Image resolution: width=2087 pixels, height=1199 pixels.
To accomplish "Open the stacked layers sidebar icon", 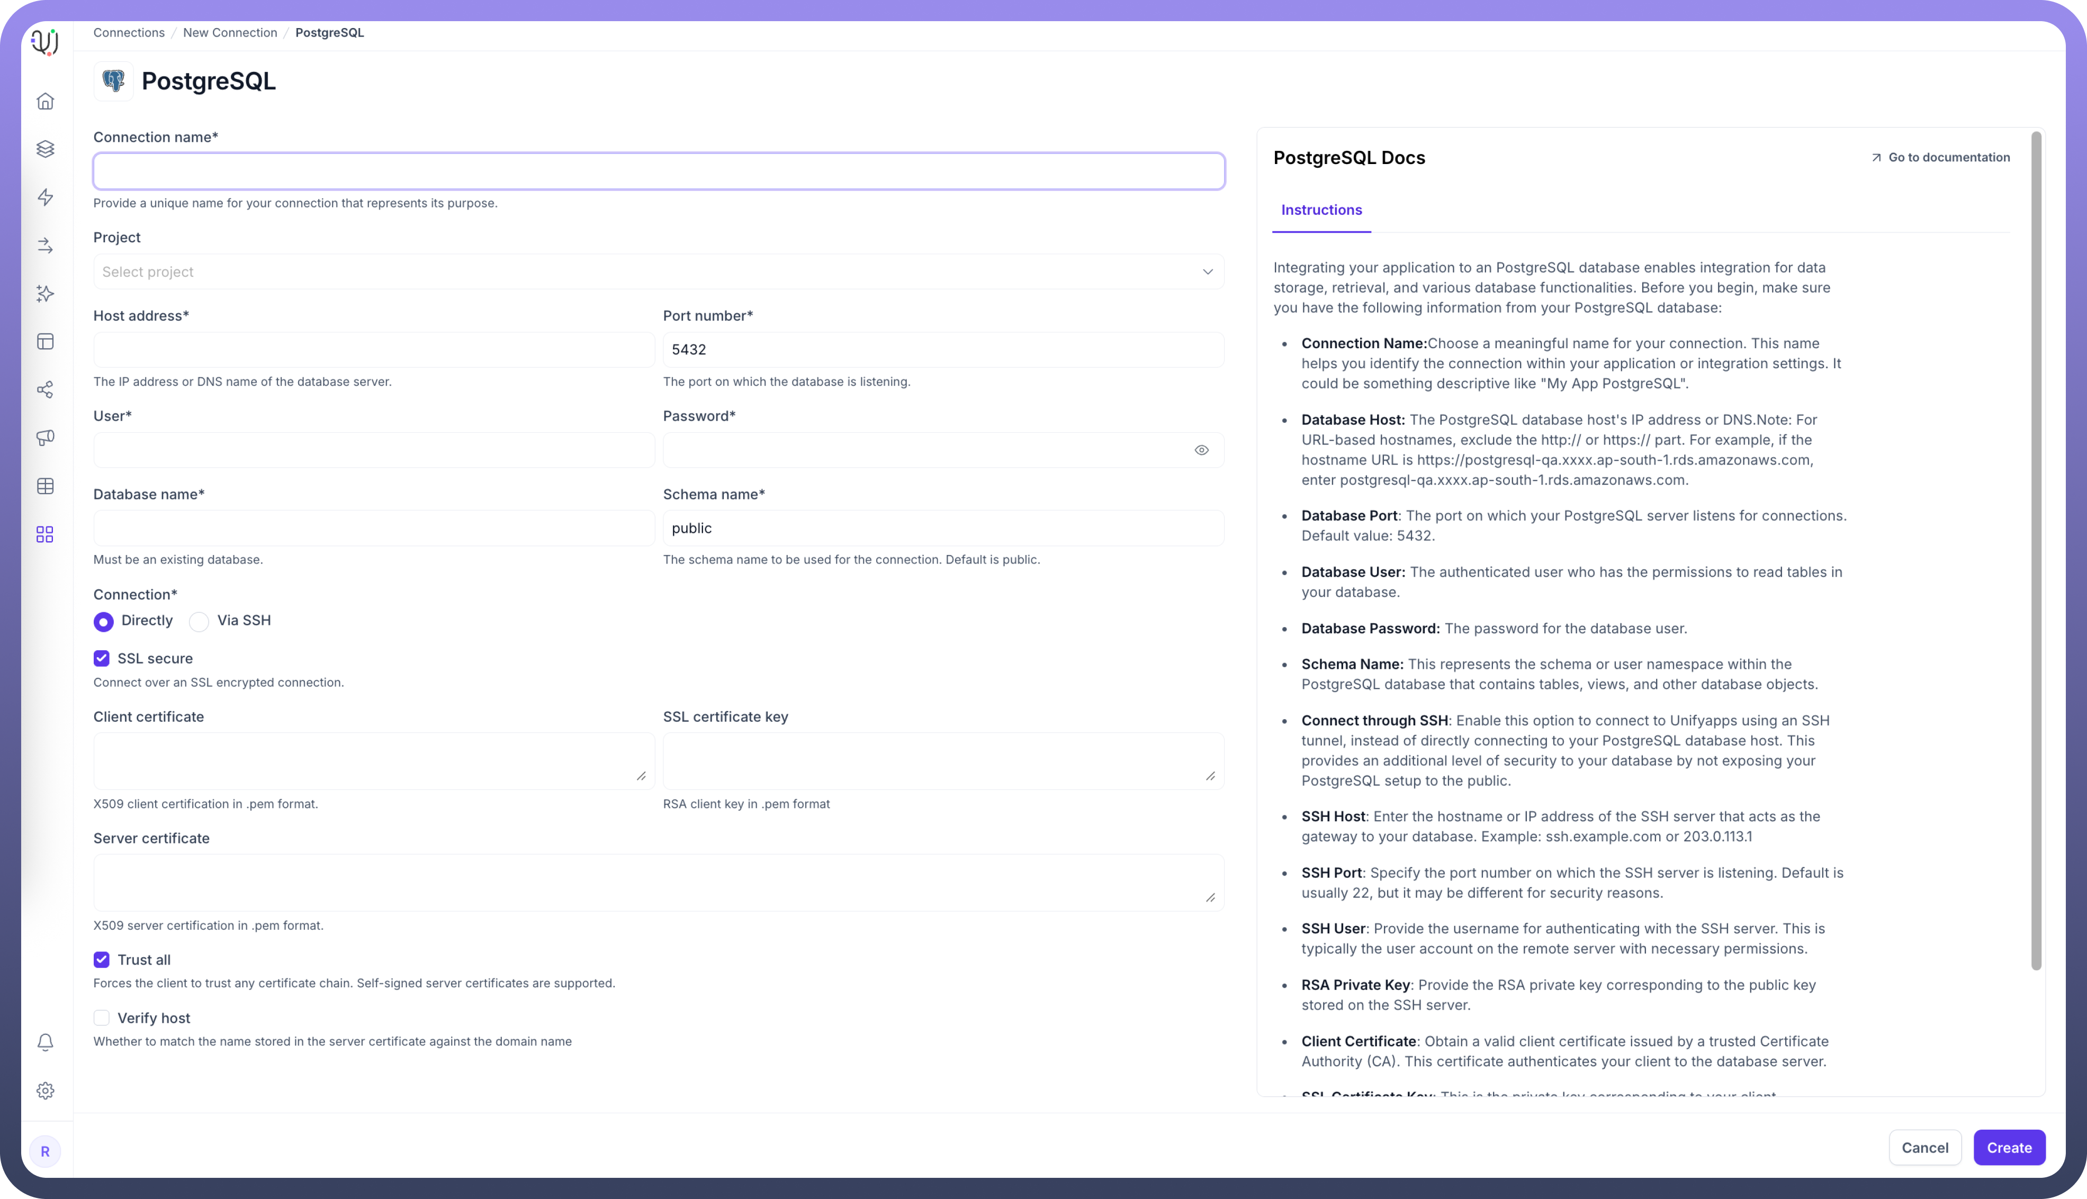I will click(46, 149).
